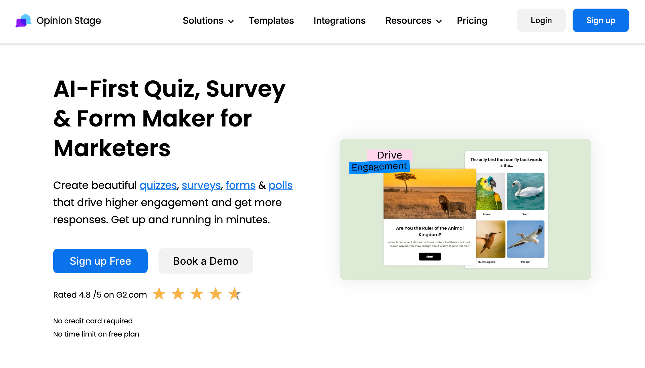Click the first gold rating star
This screenshot has width=645, height=368.
point(159,294)
